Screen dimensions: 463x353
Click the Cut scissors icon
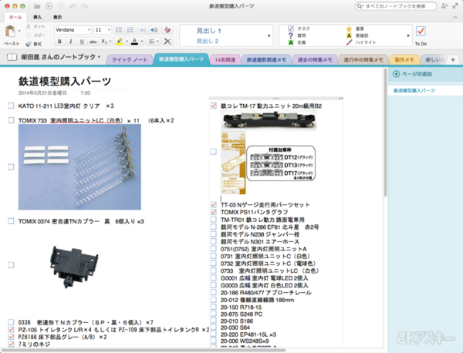coord(29,26)
